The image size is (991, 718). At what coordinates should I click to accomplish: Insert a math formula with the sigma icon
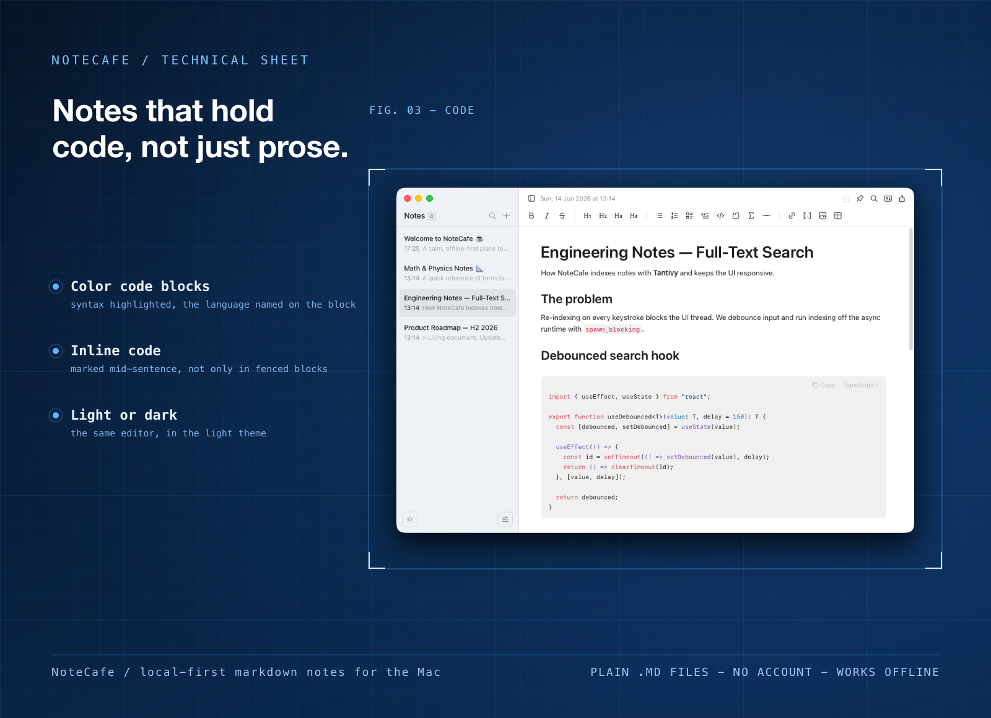pyautogui.click(x=751, y=216)
